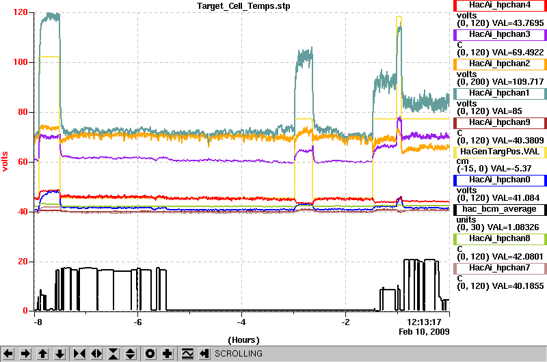Select the HacAi_hpchan2 orange curve legend

tap(500, 64)
